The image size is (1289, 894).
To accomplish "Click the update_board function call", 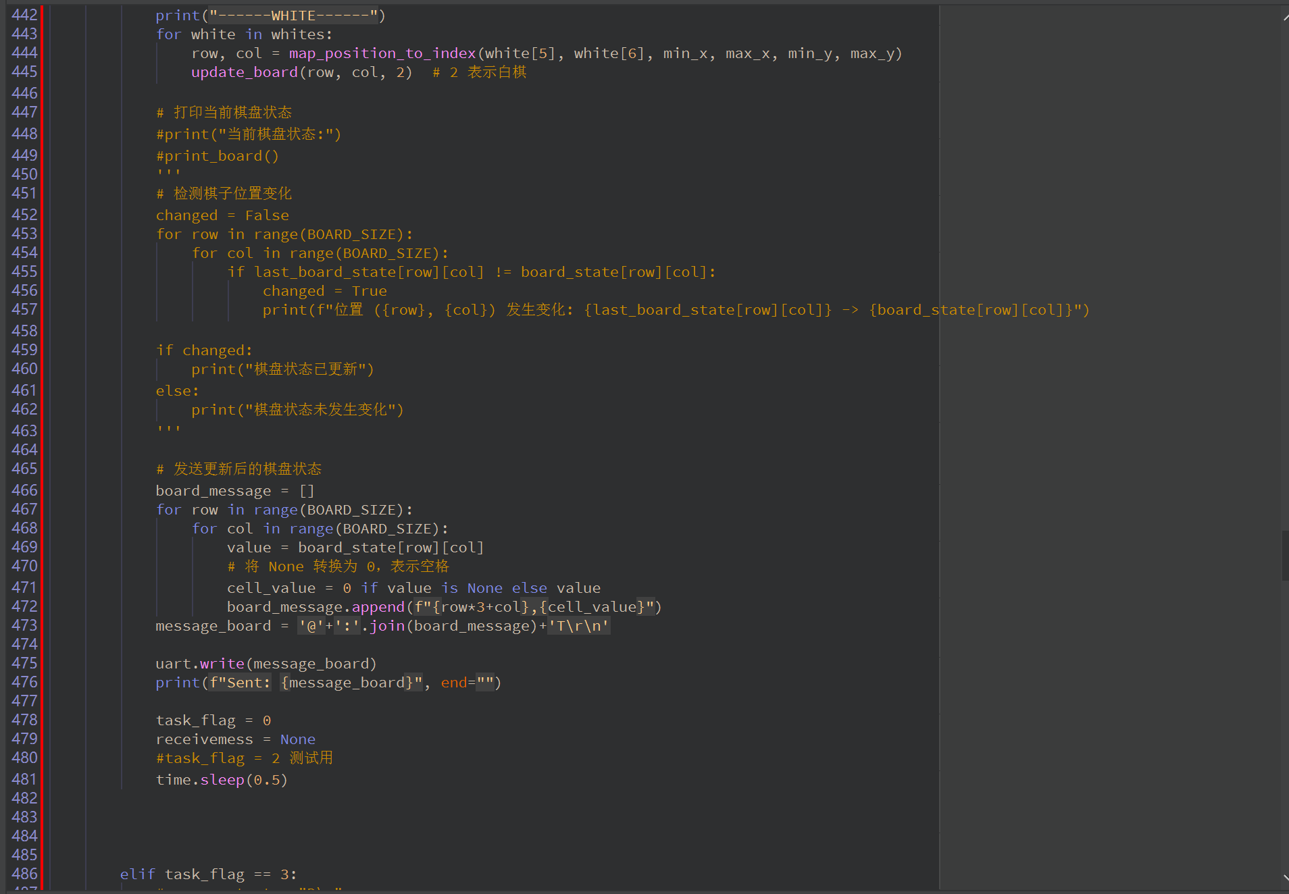I will point(244,72).
